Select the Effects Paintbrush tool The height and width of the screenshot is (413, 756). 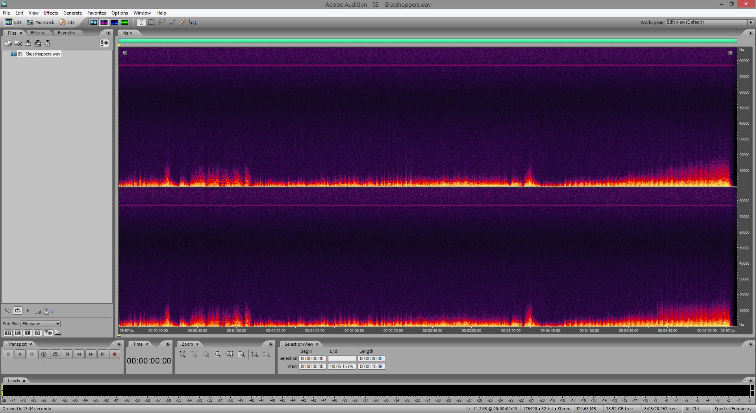[172, 22]
